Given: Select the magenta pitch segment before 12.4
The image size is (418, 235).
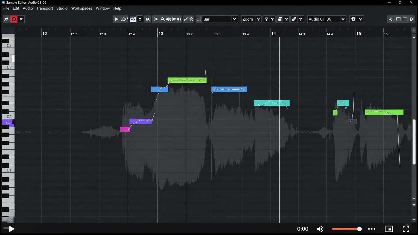Looking at the screenshot, I should pyautogui.click(x=125, y=129).
